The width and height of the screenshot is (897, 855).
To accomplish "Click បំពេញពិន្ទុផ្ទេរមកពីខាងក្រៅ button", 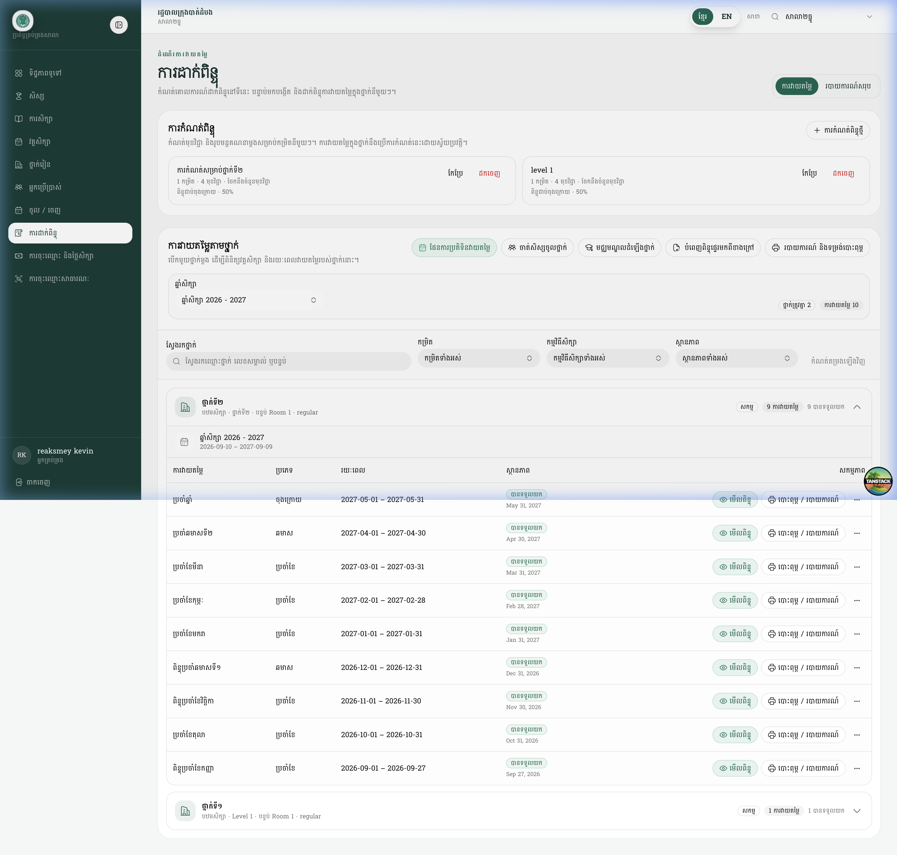I will pos(713,247).
